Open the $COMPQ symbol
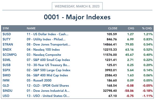Viewport: 155px width, 100px height. click(x=10, y=55)
